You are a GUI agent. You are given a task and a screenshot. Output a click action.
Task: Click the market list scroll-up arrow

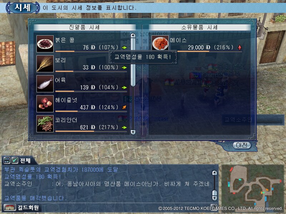click(133, 35)
